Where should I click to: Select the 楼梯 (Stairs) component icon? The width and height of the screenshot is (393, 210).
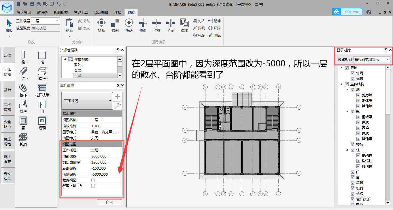tap(23, 88)
